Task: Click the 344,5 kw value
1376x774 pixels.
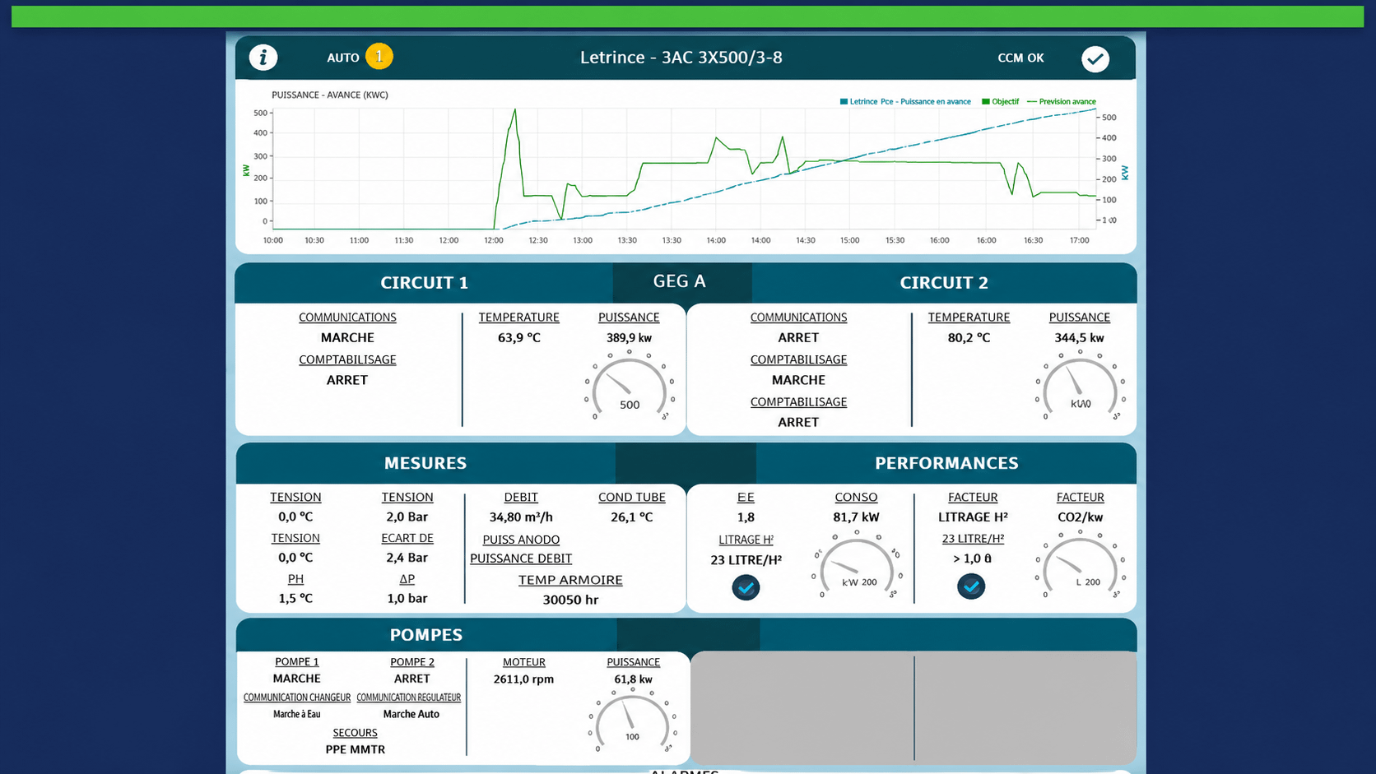Action: point(1080,338)
